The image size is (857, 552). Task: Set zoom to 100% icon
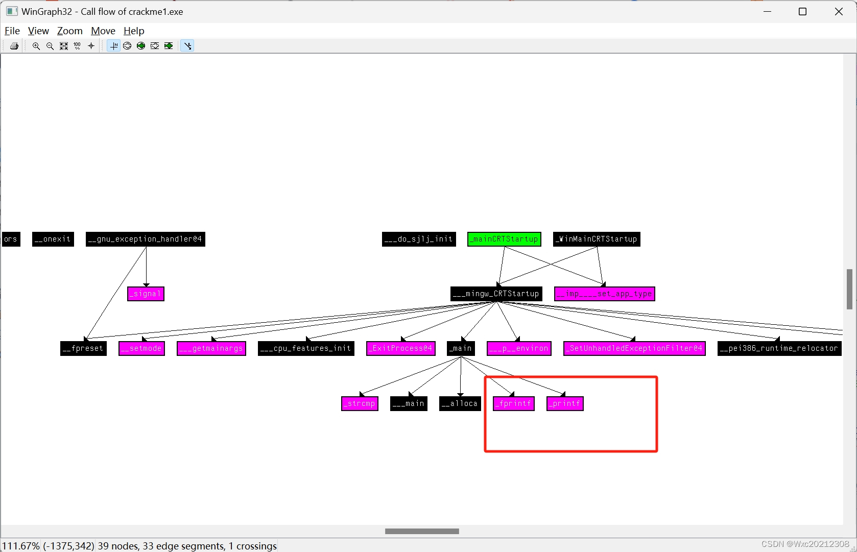78,46
